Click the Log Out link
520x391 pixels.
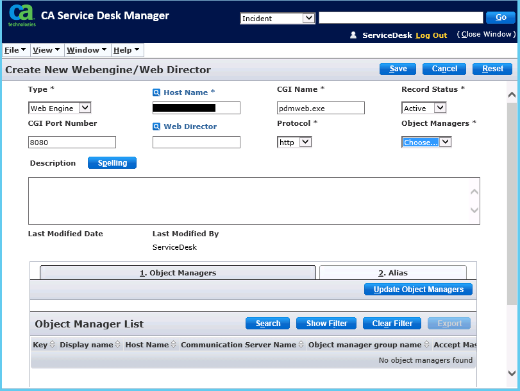click(431, 35)
